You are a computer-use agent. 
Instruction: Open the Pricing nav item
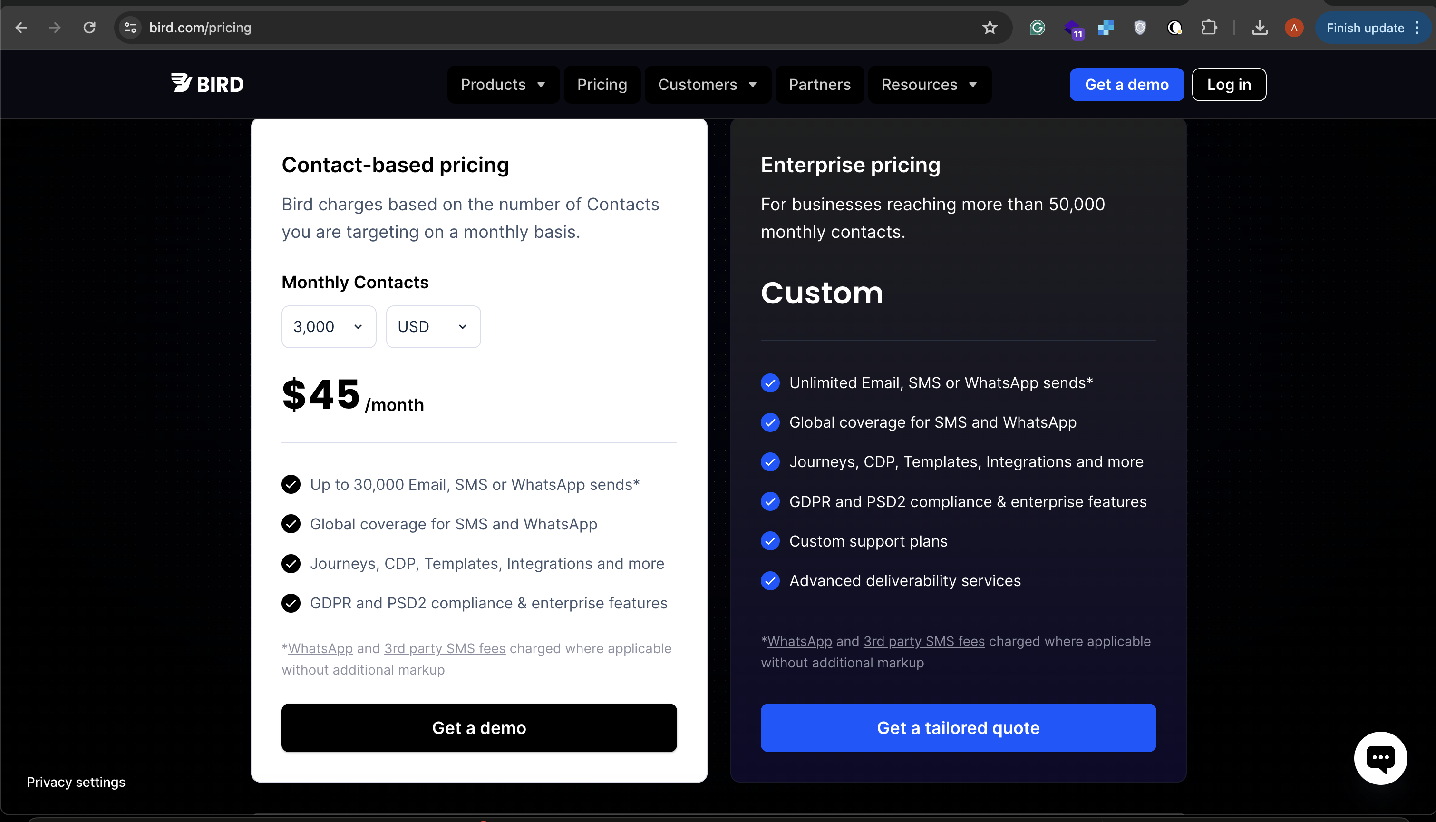602,84
